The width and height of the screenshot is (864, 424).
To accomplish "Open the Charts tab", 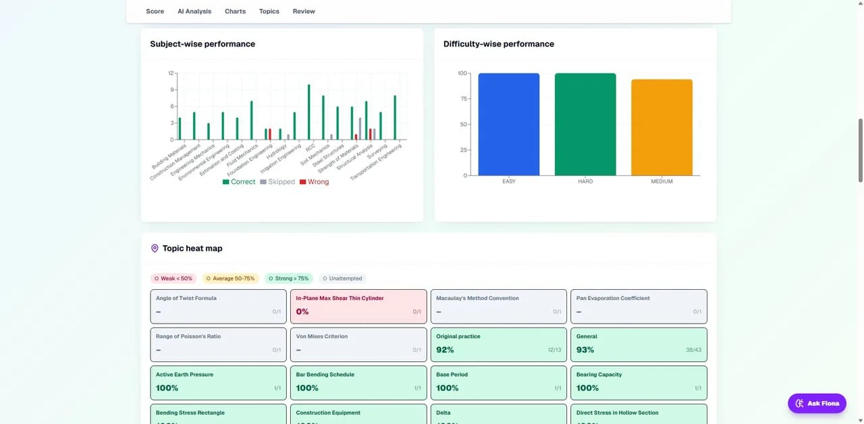I will pyautogui.click(x=235, y=11).
